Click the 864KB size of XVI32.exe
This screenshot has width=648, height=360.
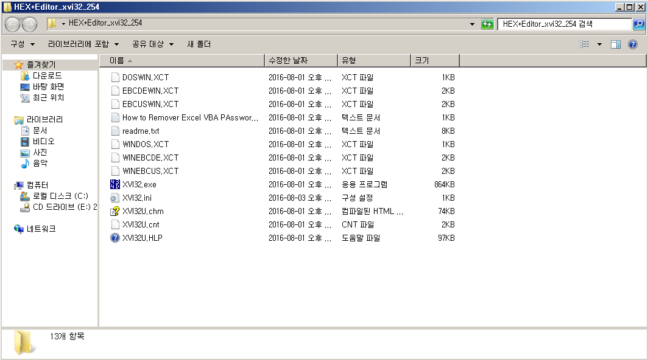coord(444,184)
